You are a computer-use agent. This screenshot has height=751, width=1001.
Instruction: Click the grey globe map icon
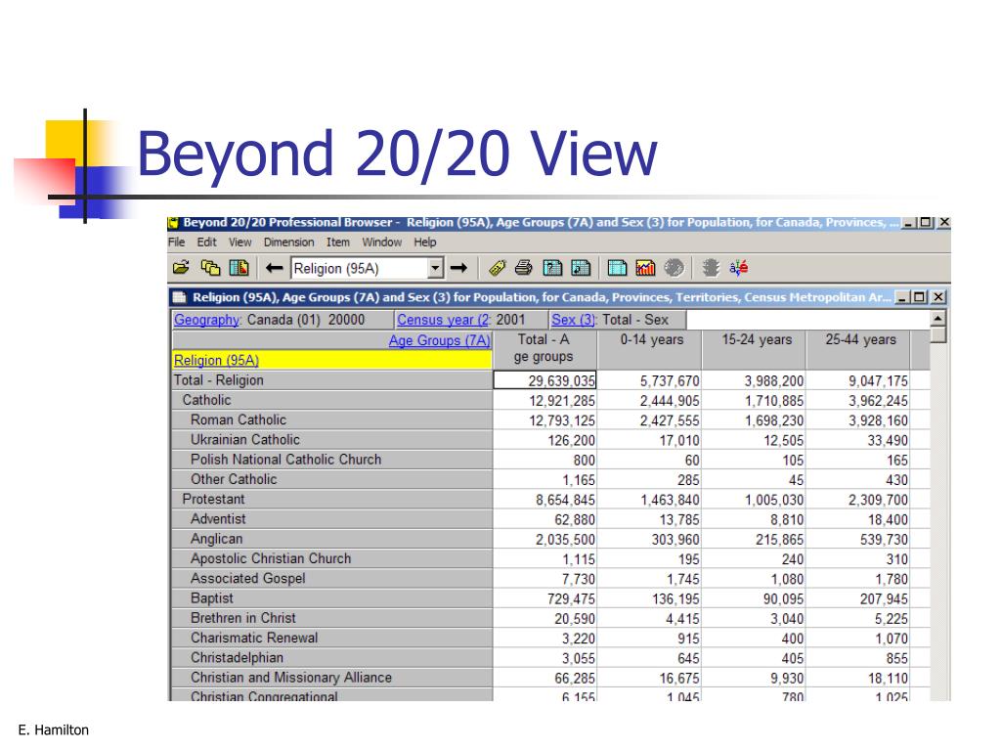pyautogui.click(x=674, y=268)
